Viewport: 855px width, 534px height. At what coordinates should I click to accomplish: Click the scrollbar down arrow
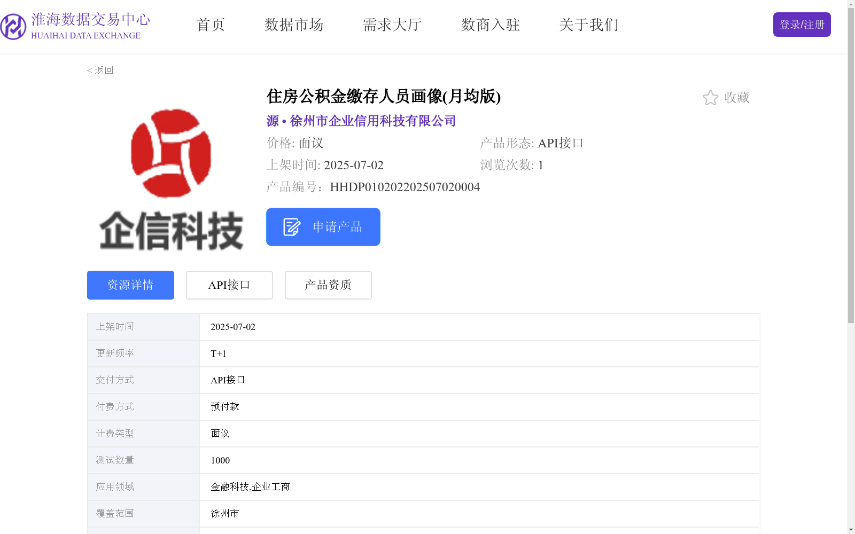pyautogui.click(x=851, y=530)
